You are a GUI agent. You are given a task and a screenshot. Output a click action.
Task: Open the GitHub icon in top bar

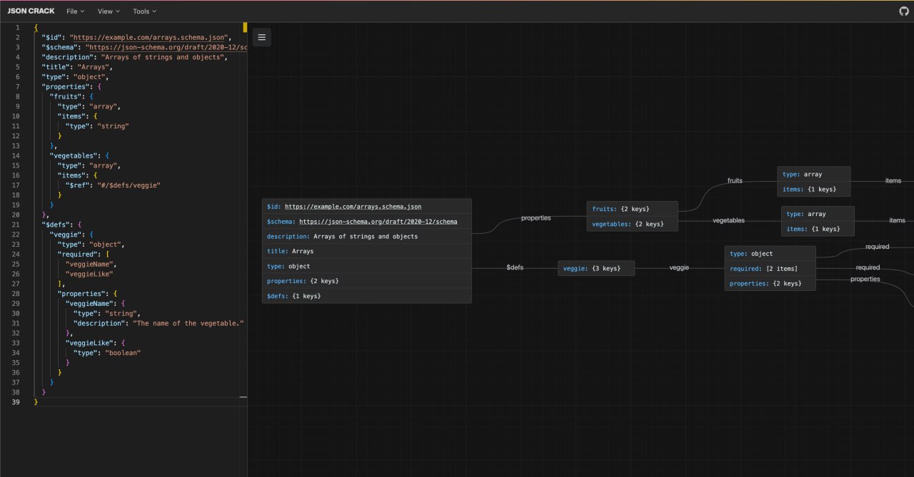click(903, 11)
